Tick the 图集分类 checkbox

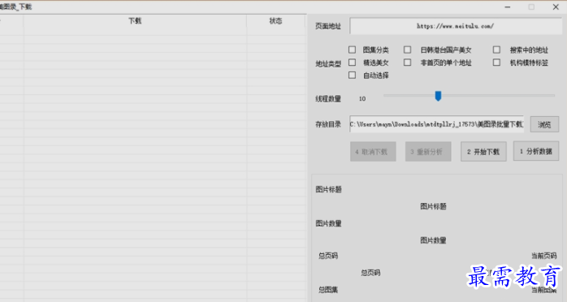coord(353,50)
